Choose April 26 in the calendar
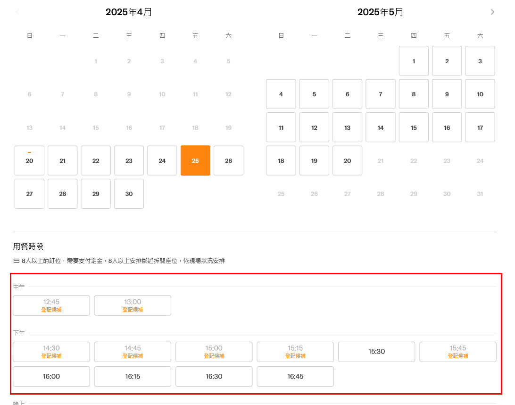 228,160
